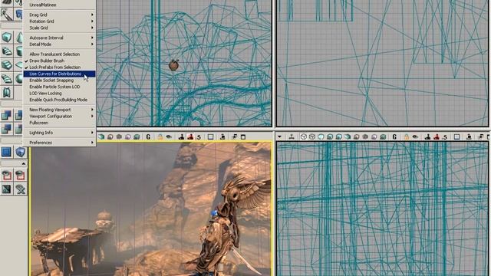Expand the New Floating Viewport submenu

[x=59, y=110]
